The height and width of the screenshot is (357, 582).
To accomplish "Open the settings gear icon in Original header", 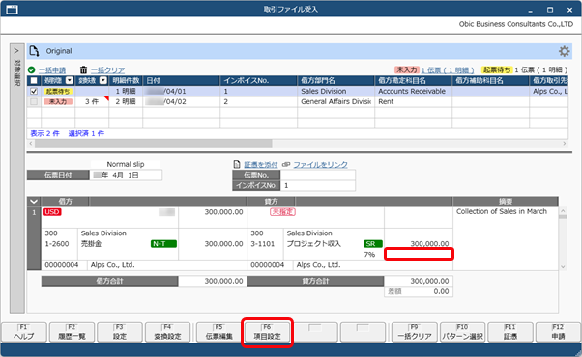I will tap(564, 51).
